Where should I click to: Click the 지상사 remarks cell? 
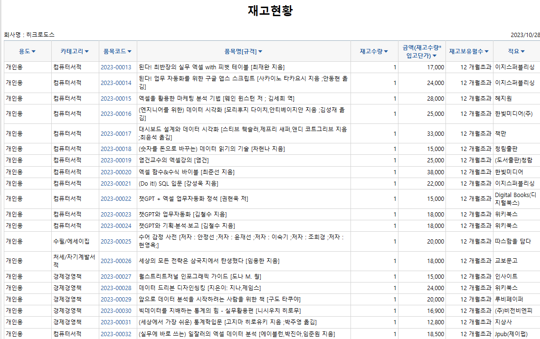[517, 322]
